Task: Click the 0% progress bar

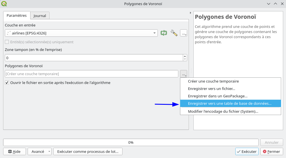Action: 131,142
